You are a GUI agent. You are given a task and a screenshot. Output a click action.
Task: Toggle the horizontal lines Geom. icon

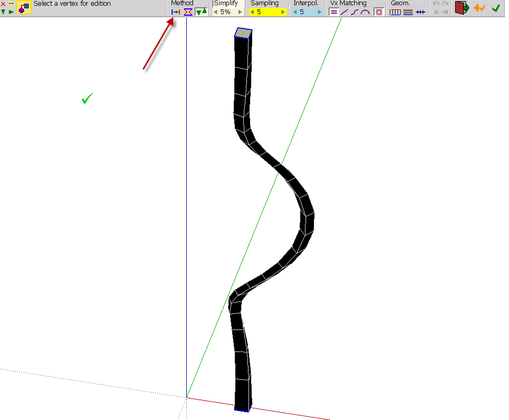tap(408, 12)
